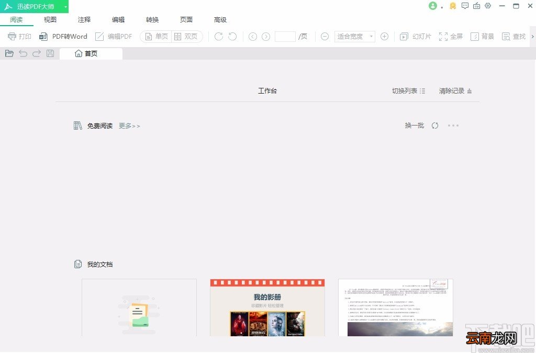Select the 编辑 tab
This screenshot has width=536, height=353.
(118, 19)
